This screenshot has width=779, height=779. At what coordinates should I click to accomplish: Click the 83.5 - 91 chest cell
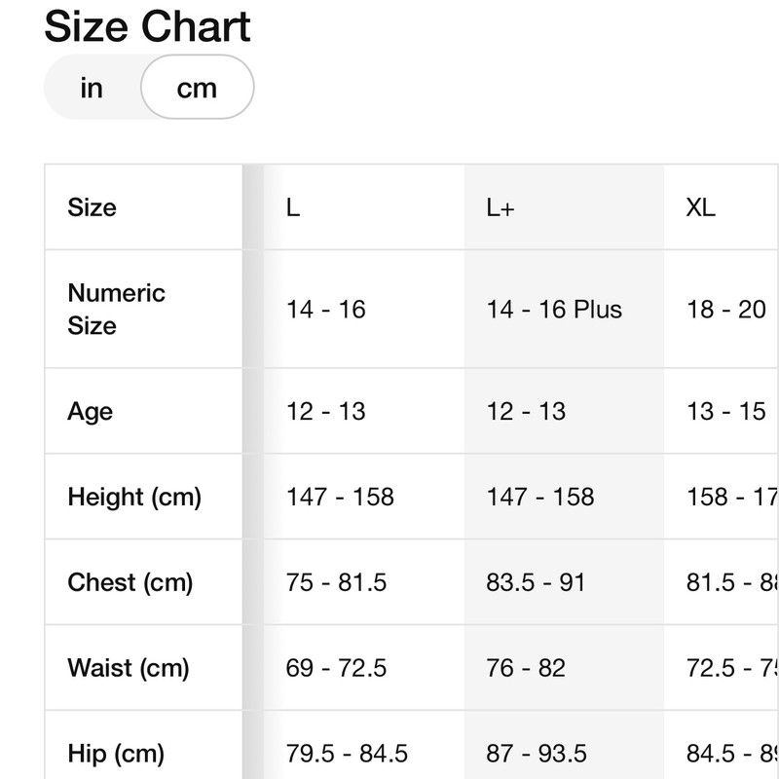536,582
